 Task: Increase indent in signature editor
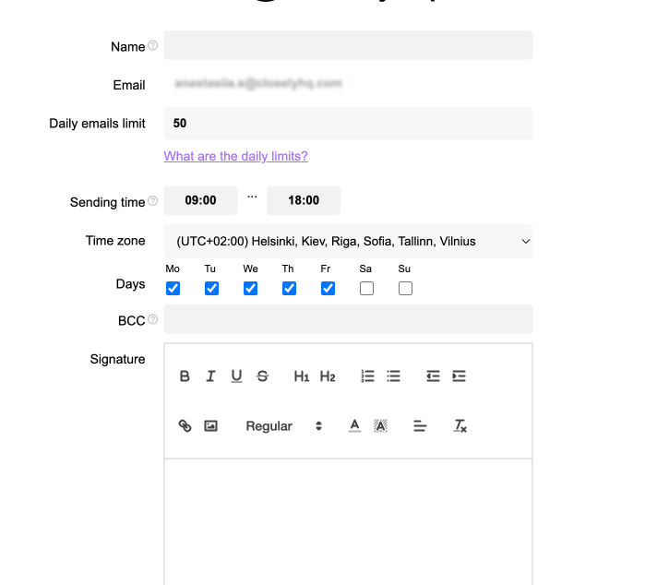(x=459, y=376)
